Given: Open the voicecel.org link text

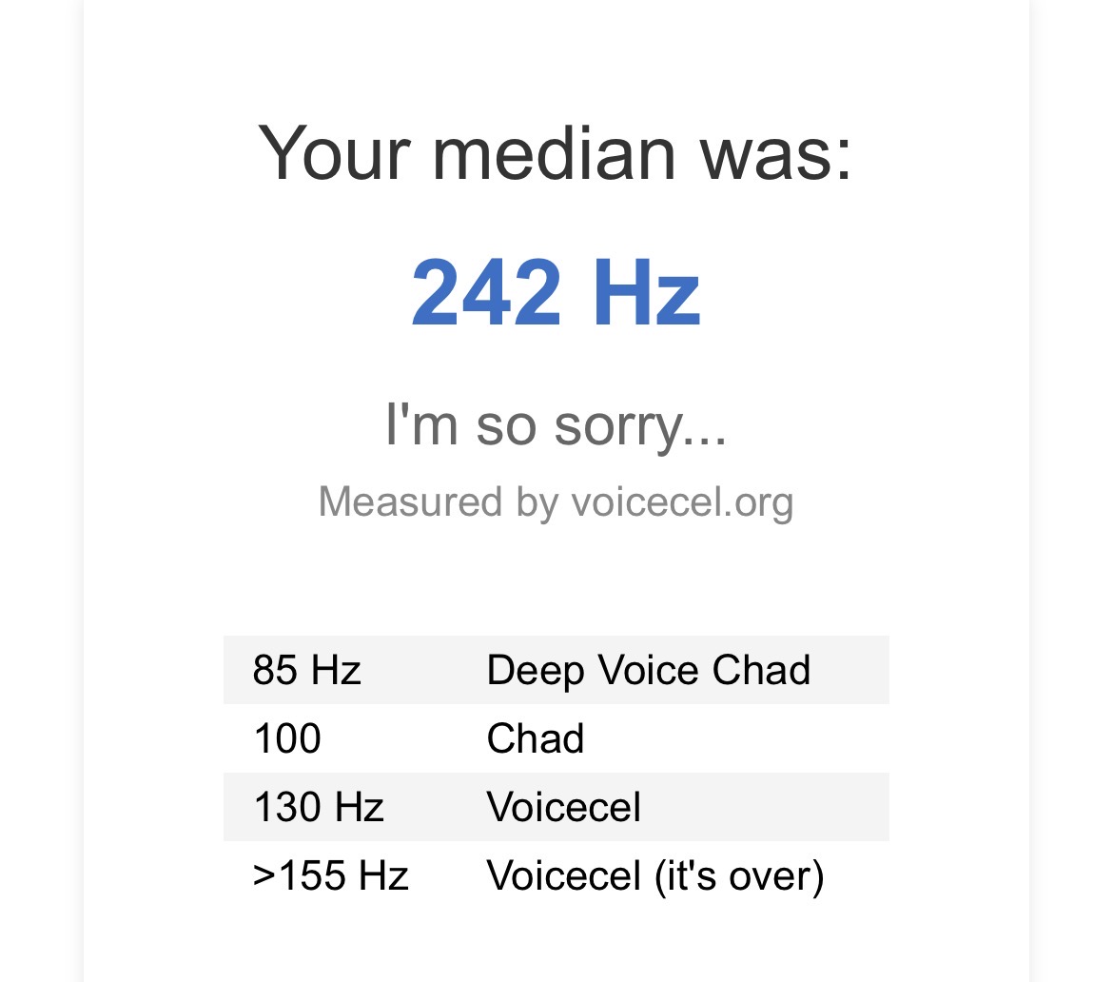Looking at the screenshot, I should click(x=682, y=501).
